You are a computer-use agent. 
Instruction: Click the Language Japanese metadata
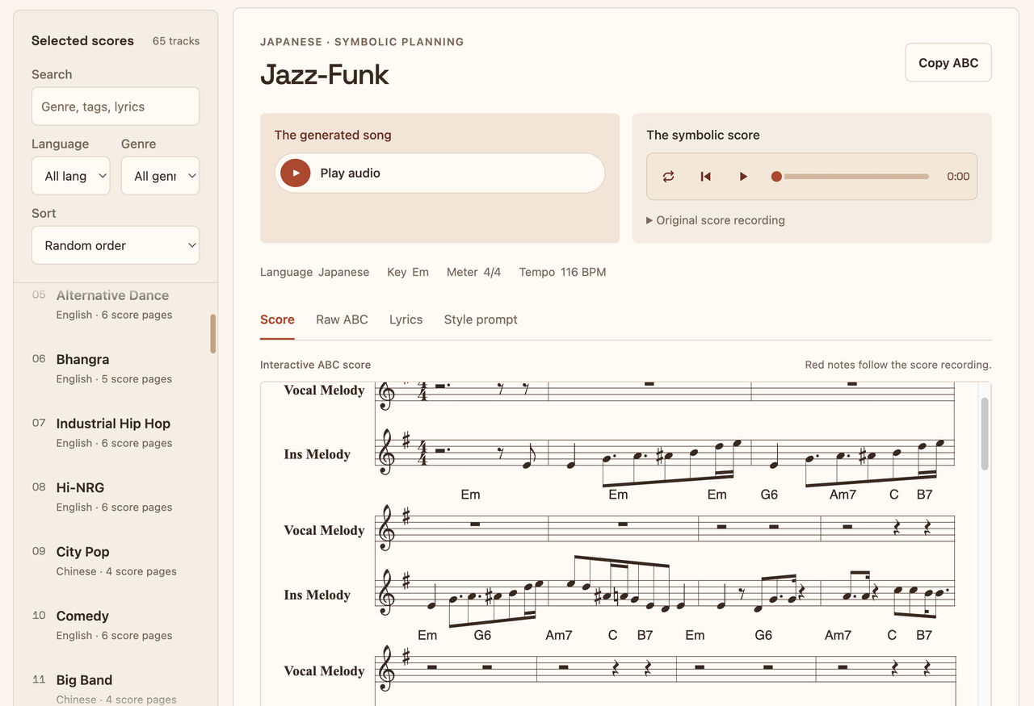click(314, 272)
